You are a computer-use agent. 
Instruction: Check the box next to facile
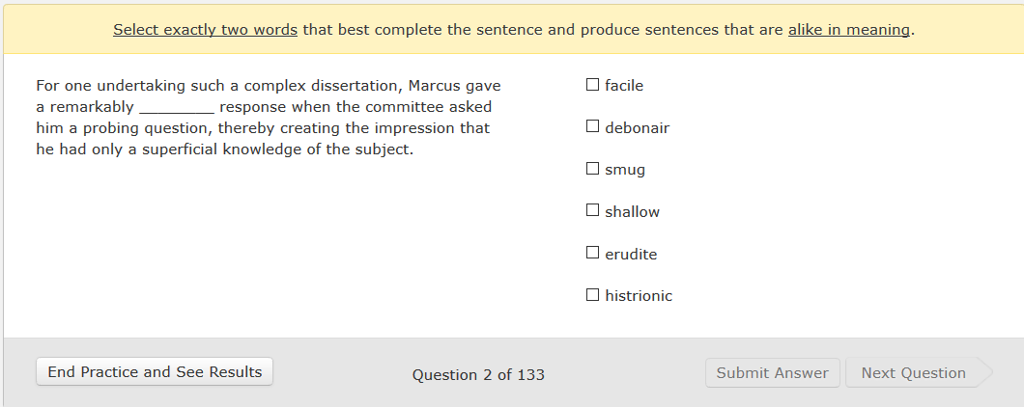(x=592, y=85)
